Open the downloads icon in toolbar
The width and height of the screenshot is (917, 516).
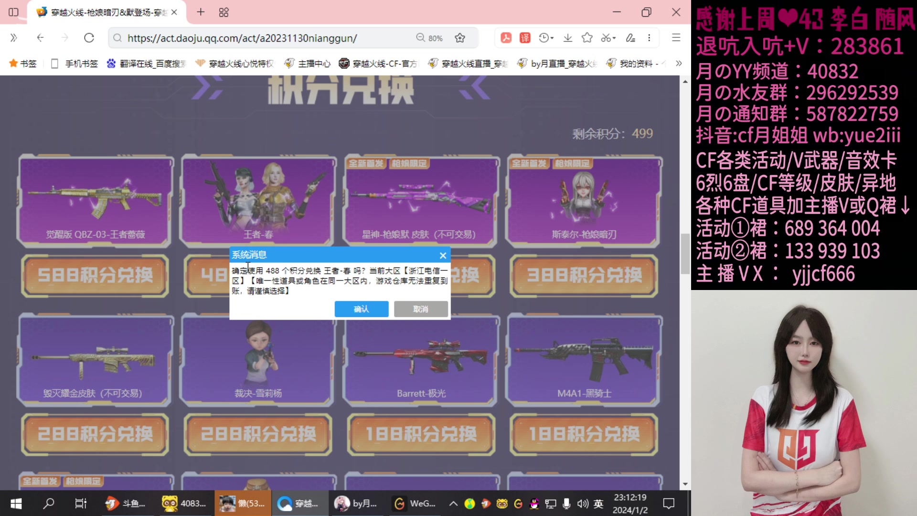point(567,38)
